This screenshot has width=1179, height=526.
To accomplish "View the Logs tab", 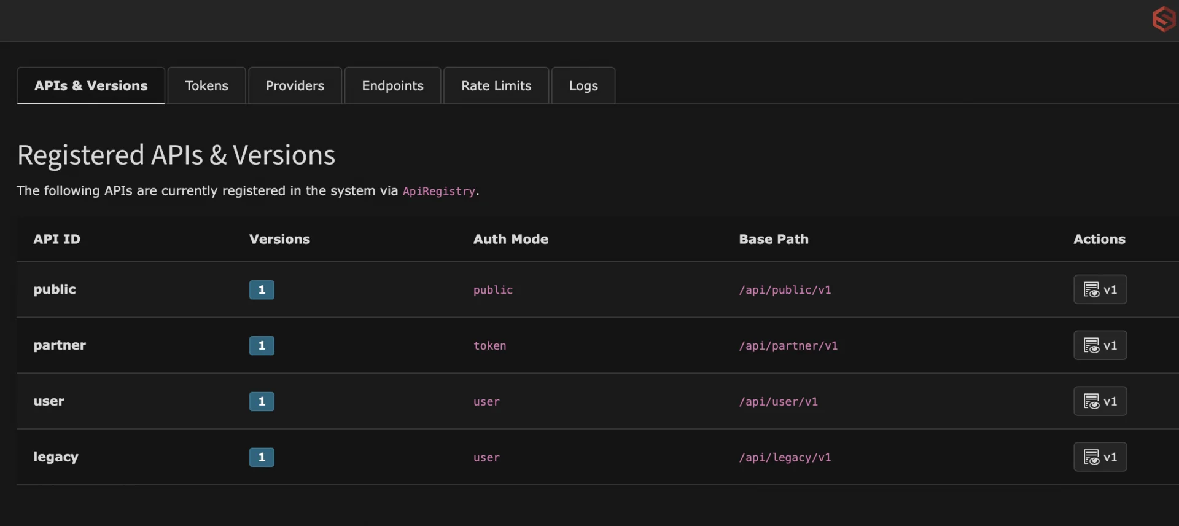I will click(x=583, y=85).
